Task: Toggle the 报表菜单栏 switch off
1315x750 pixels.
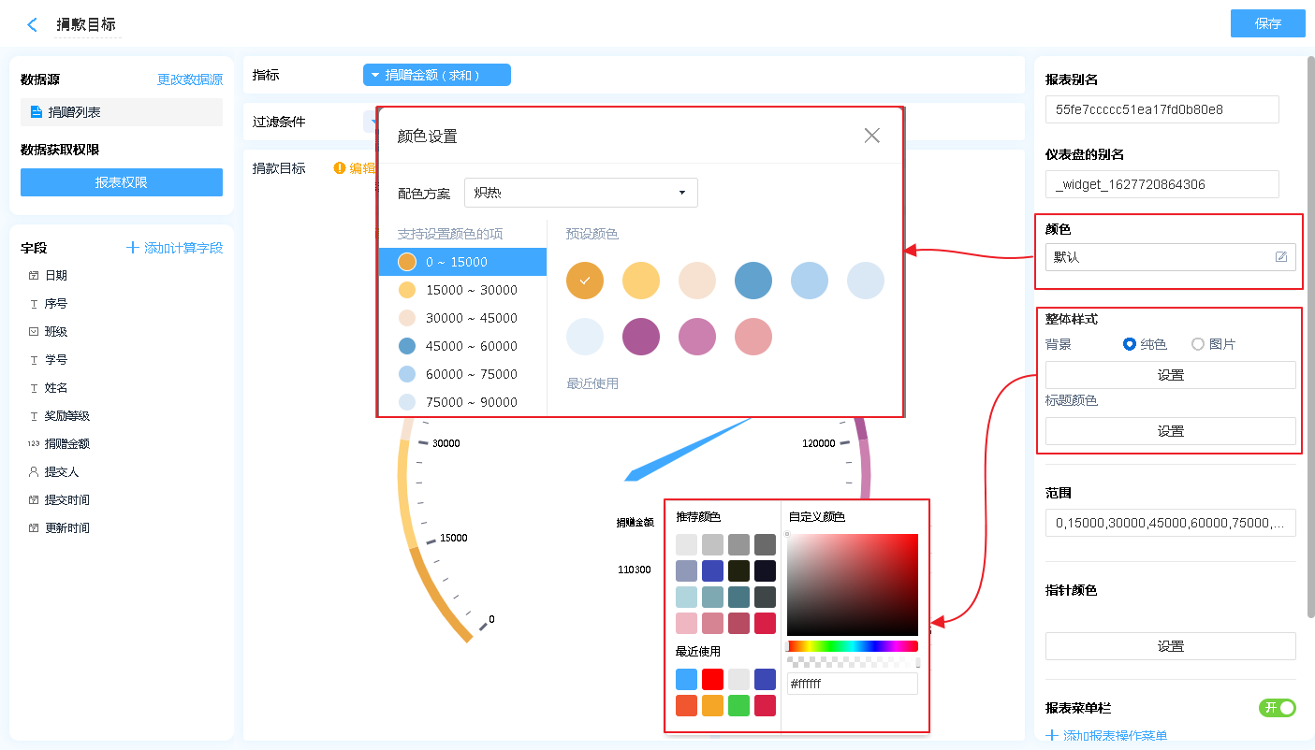Action: point(1277,708)
